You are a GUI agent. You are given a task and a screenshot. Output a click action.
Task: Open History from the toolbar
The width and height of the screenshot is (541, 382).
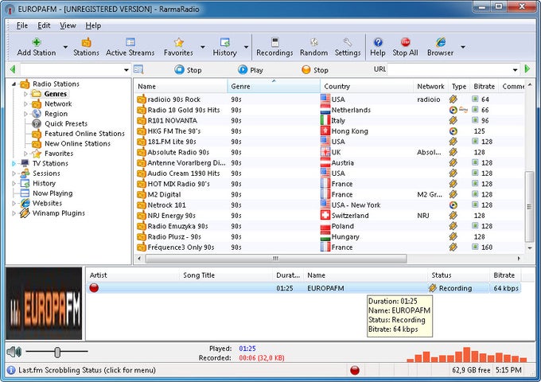click(224, 47)
